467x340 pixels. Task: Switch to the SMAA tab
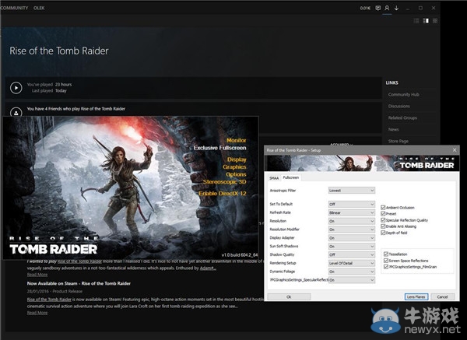pyautogui.click(x=274, y=178)
